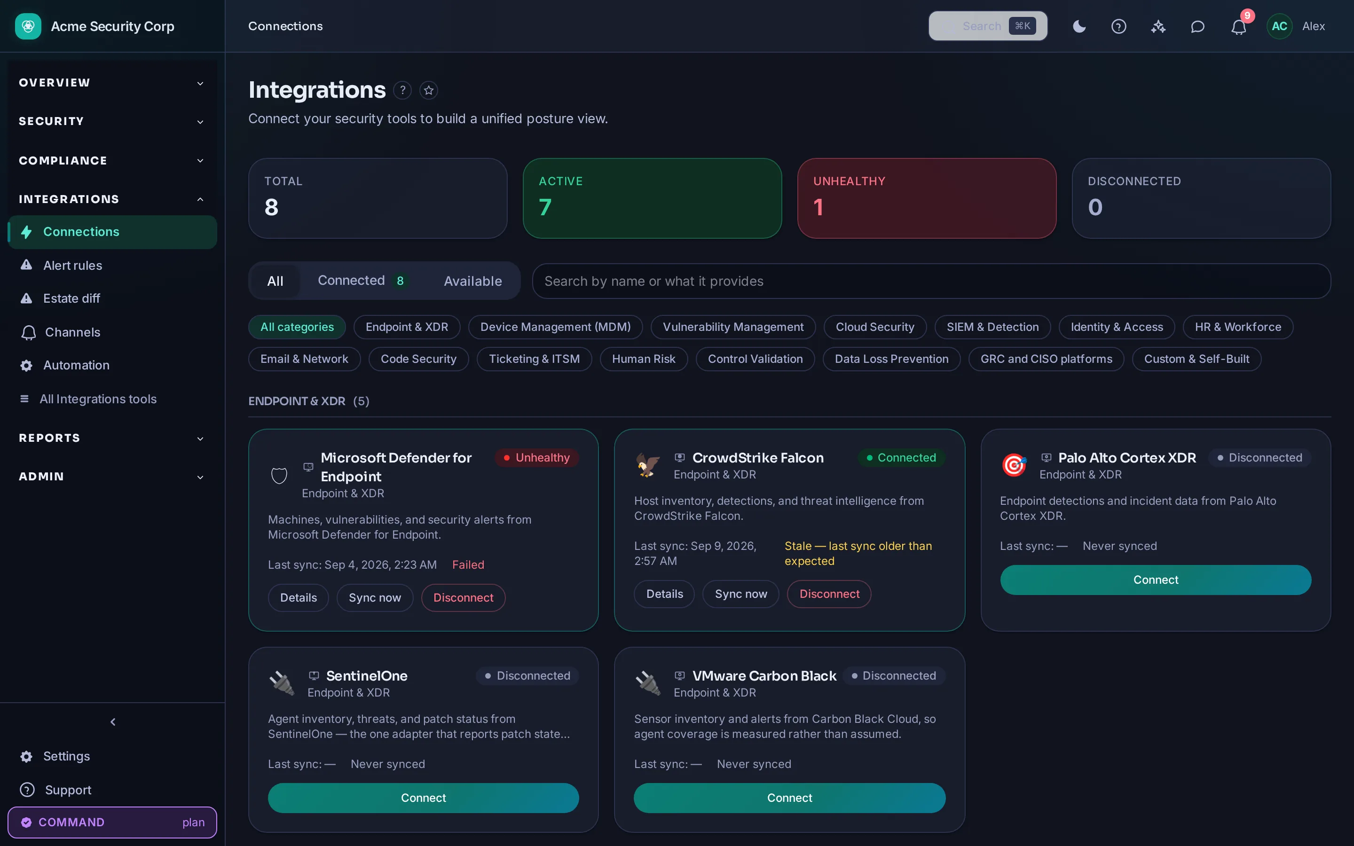
Task: Open Alert rules in sidebar
Action: 112,265
